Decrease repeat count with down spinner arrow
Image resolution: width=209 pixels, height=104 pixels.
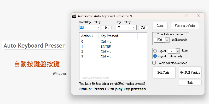click(178, 52)
